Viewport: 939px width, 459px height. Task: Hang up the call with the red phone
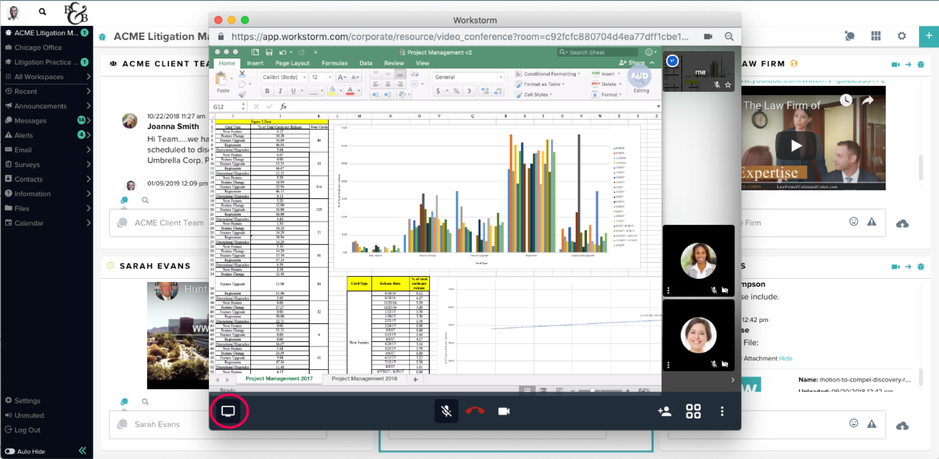[475, 411]
